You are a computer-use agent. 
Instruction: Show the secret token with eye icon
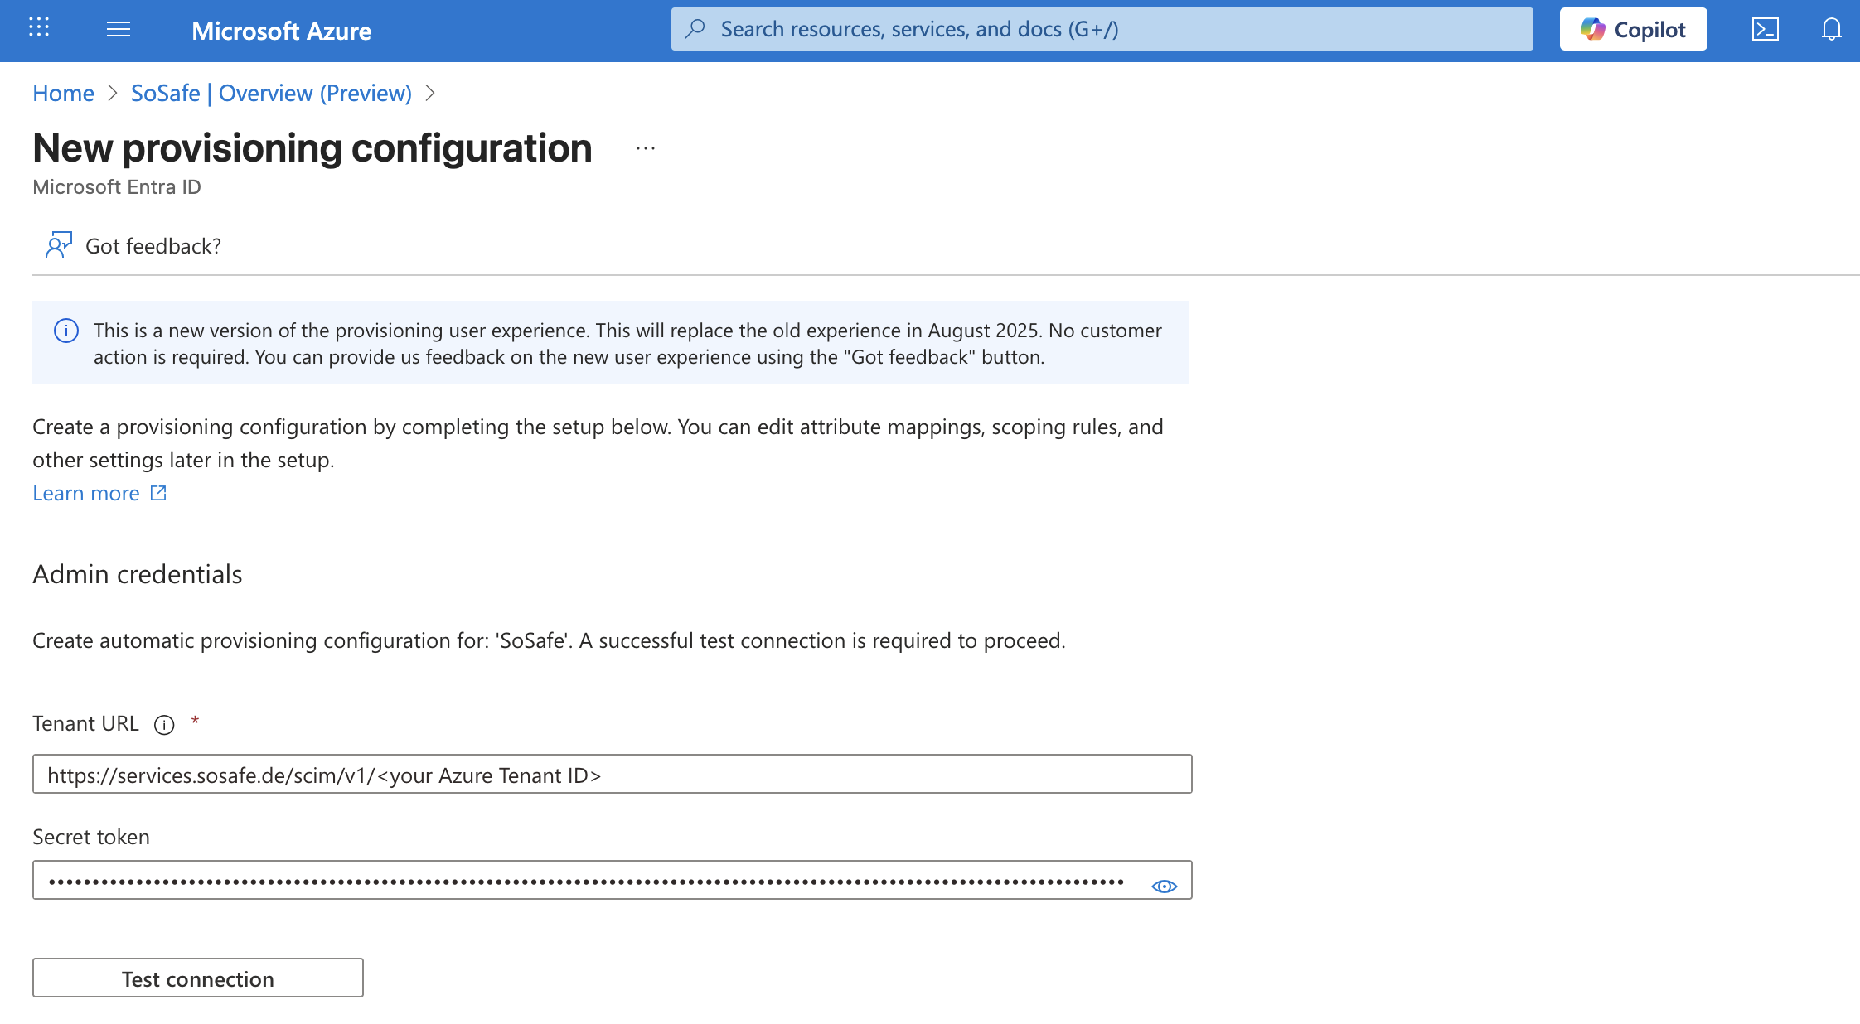coord(1164,886)
